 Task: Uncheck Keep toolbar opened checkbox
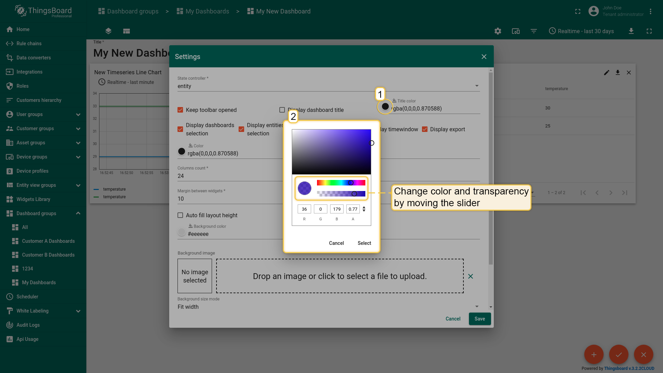tap(180, 110)
